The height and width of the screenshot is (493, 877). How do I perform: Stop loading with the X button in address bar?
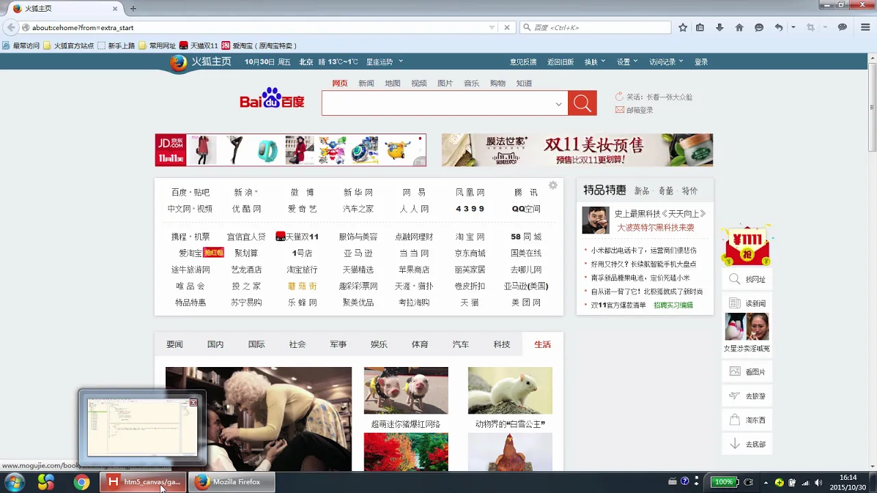pyautogui.click(x=507, y=27)
